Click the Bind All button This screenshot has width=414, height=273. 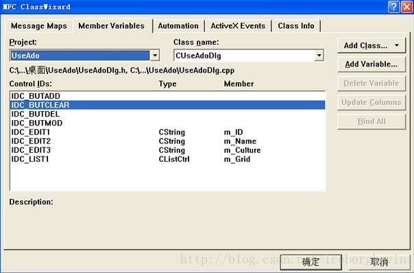[372, 121]
